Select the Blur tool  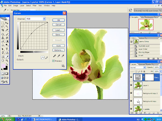pyautogui.click(x=3, y=45)
